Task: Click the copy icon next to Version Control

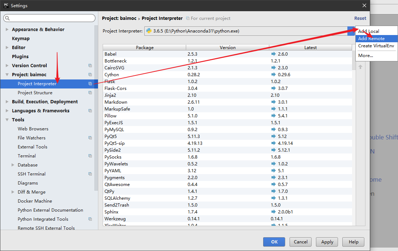Action: coord(90,65)
